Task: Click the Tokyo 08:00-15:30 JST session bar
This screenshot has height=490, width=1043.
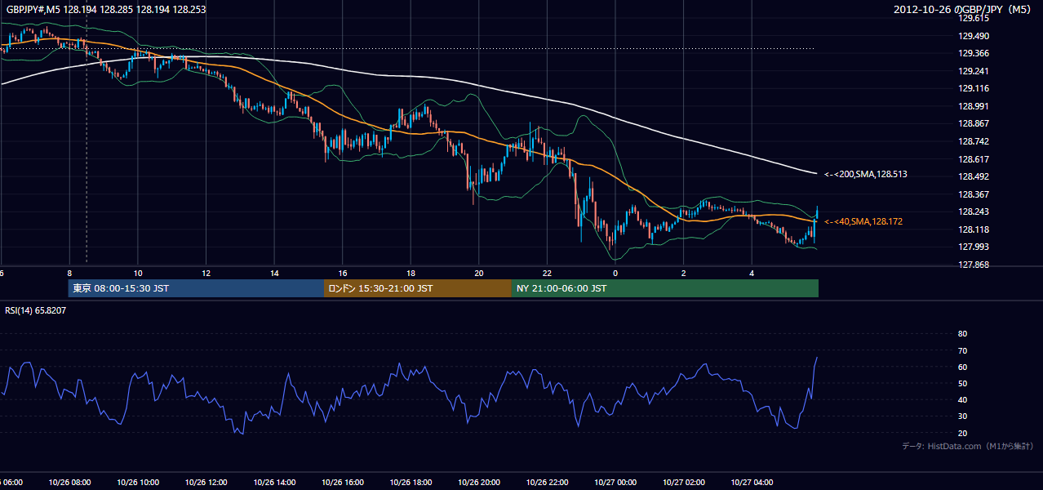Action: (x=196, y=288)
